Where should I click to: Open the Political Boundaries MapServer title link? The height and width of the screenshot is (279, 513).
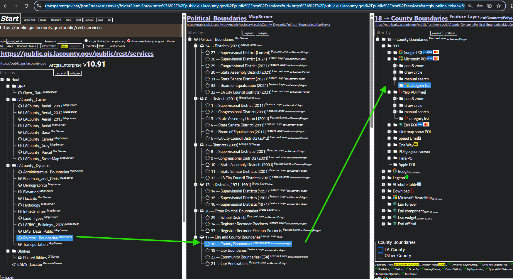click(x=217, y=18)
